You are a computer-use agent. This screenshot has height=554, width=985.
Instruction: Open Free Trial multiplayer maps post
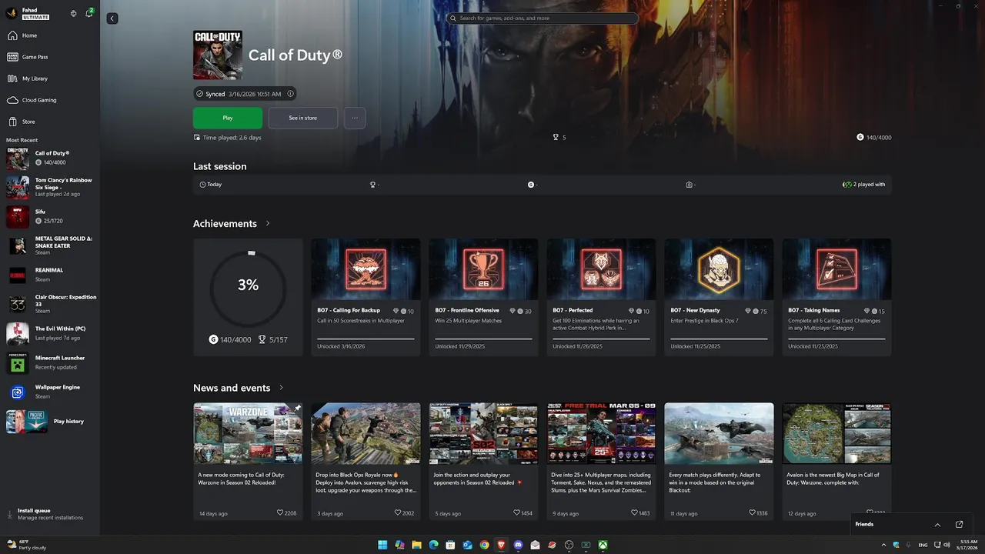point(601,460)
